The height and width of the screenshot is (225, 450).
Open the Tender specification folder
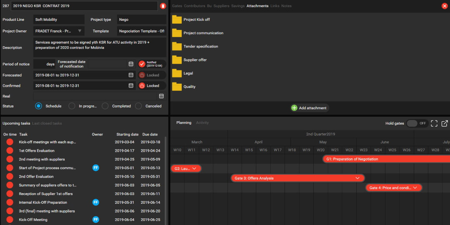pos(177,47)
